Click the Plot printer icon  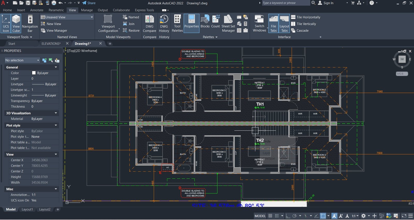54,3
